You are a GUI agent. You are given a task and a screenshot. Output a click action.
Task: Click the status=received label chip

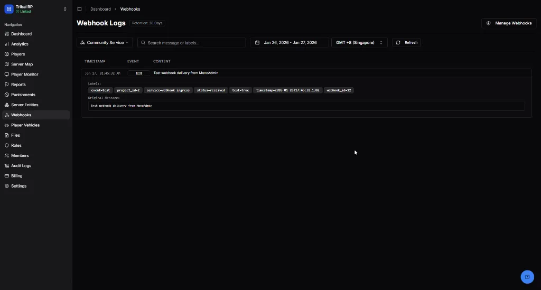(x=211, y=90)
